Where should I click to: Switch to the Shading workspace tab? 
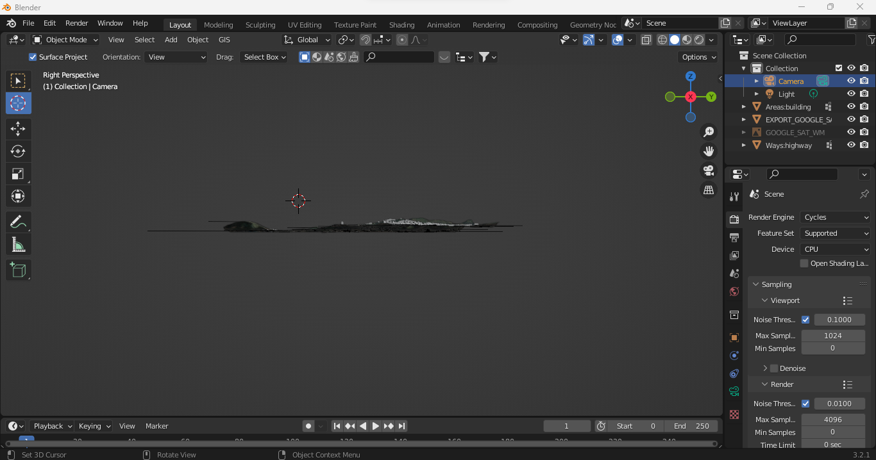[401, 24]
